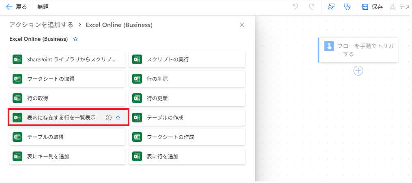Open the flow checker stethoscope icon
412x183 pixels.
click(x=347, y=7)
